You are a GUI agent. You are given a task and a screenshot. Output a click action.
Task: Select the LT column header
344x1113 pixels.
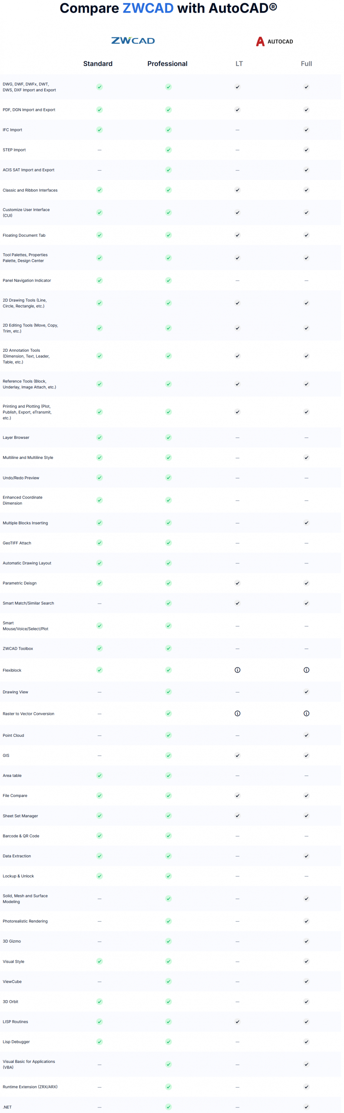(x=239, y=63)
